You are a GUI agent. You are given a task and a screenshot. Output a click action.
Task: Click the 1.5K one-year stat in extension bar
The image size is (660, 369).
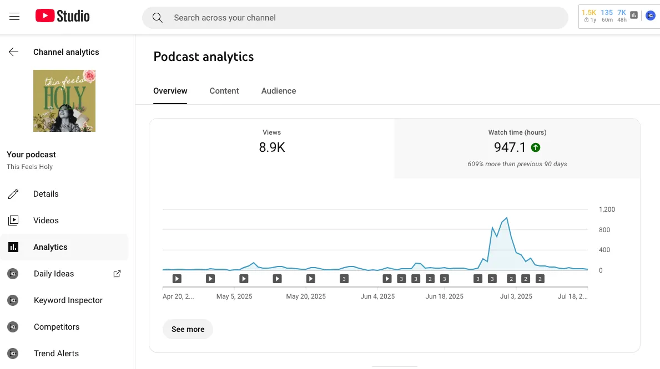click(x=589, y=16)
